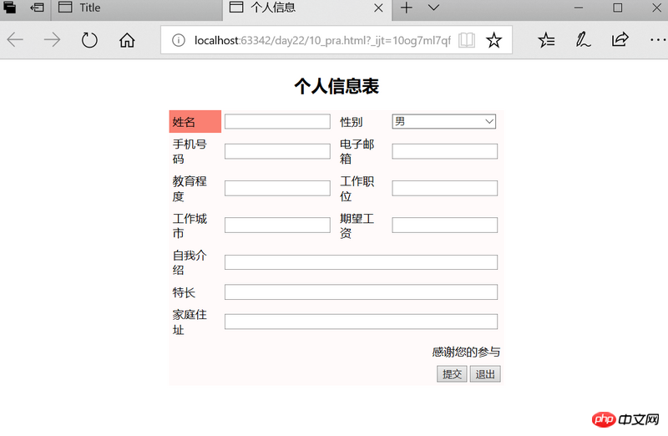Click the browser Back arrow

[x=15, y=40]
